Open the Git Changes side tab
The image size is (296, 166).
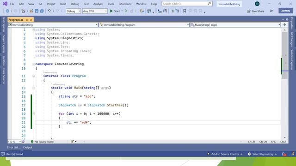292,39
